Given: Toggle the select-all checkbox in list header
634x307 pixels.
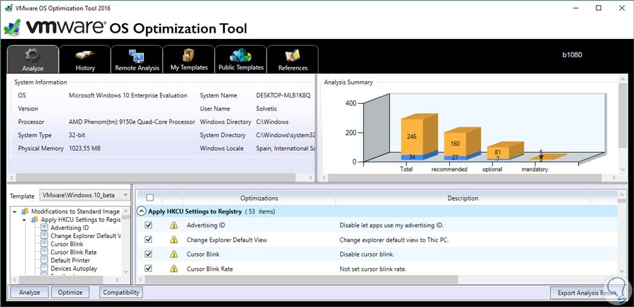Looking at the screenshot, I should [x=150, y=198].
